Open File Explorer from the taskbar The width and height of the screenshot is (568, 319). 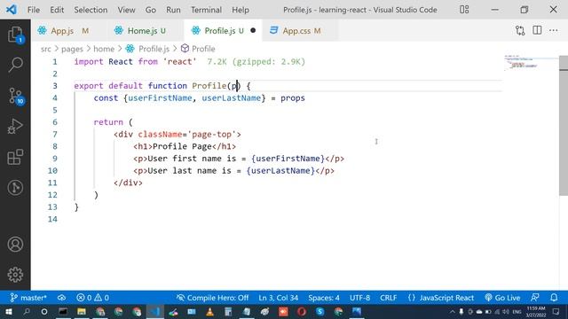[82, 311]
